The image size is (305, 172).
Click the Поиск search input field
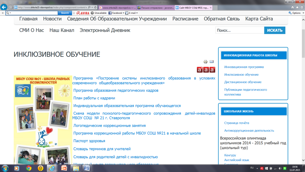point(239,30)
